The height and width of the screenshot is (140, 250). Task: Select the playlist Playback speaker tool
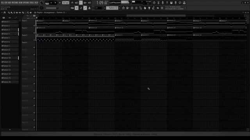[31, 12]
